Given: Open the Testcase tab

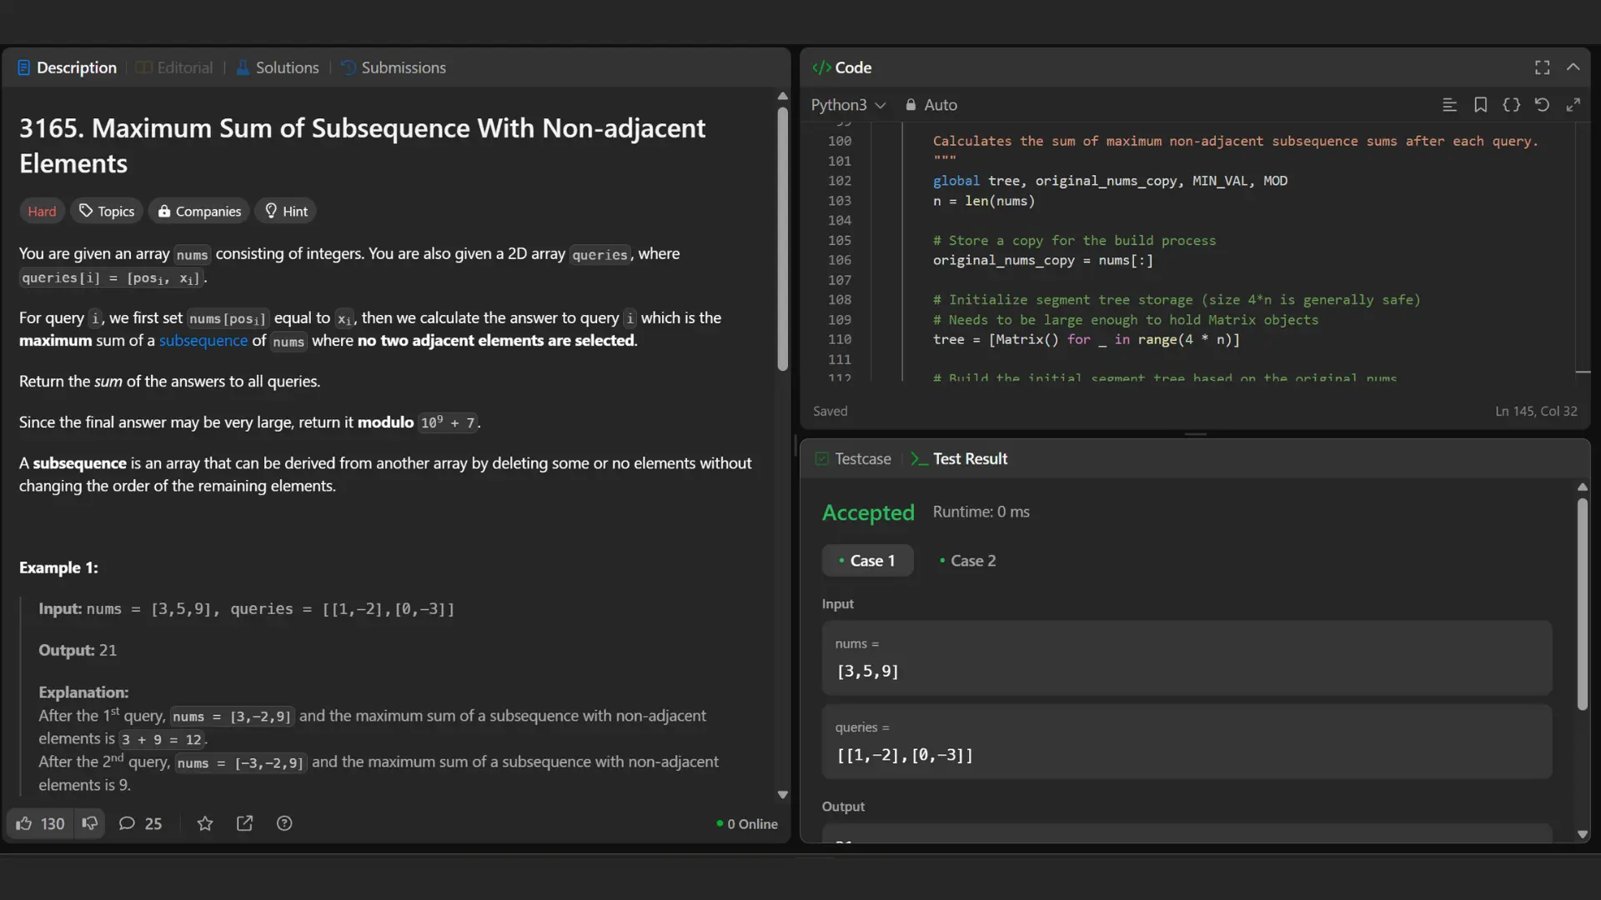Looking at the screenshot, I should (853, 459).
